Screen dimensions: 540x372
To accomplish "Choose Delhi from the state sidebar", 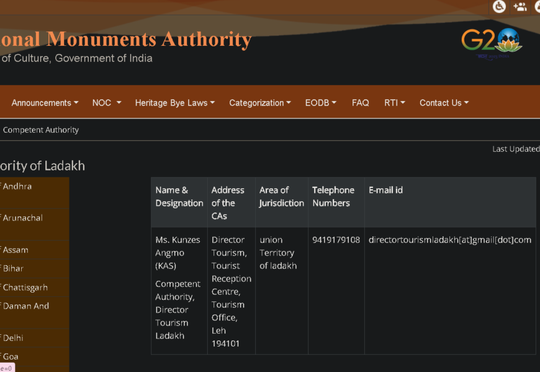I will [x=34, y=338].
